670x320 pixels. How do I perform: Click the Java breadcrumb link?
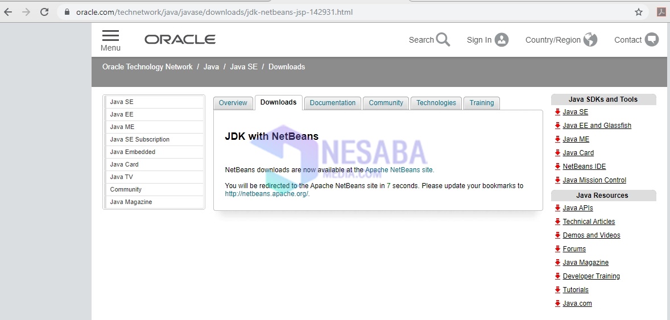click(x=211, y=67)
